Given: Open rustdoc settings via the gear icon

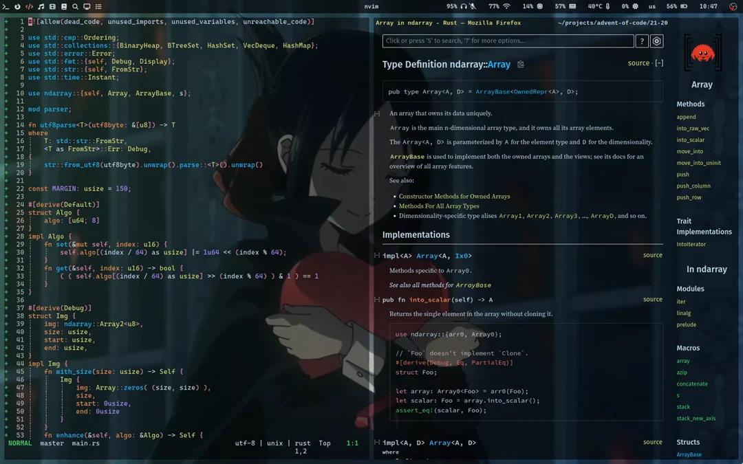Looking at the screenshot, I should point(656,41).
